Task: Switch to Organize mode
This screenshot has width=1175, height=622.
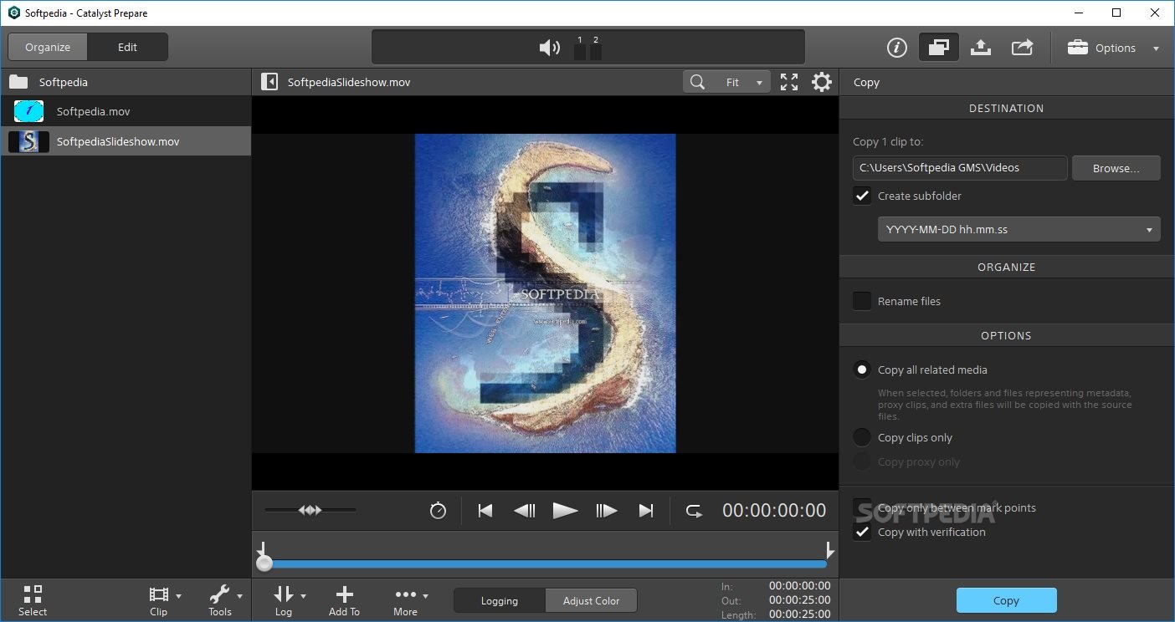Action: (x=48, y=47)
